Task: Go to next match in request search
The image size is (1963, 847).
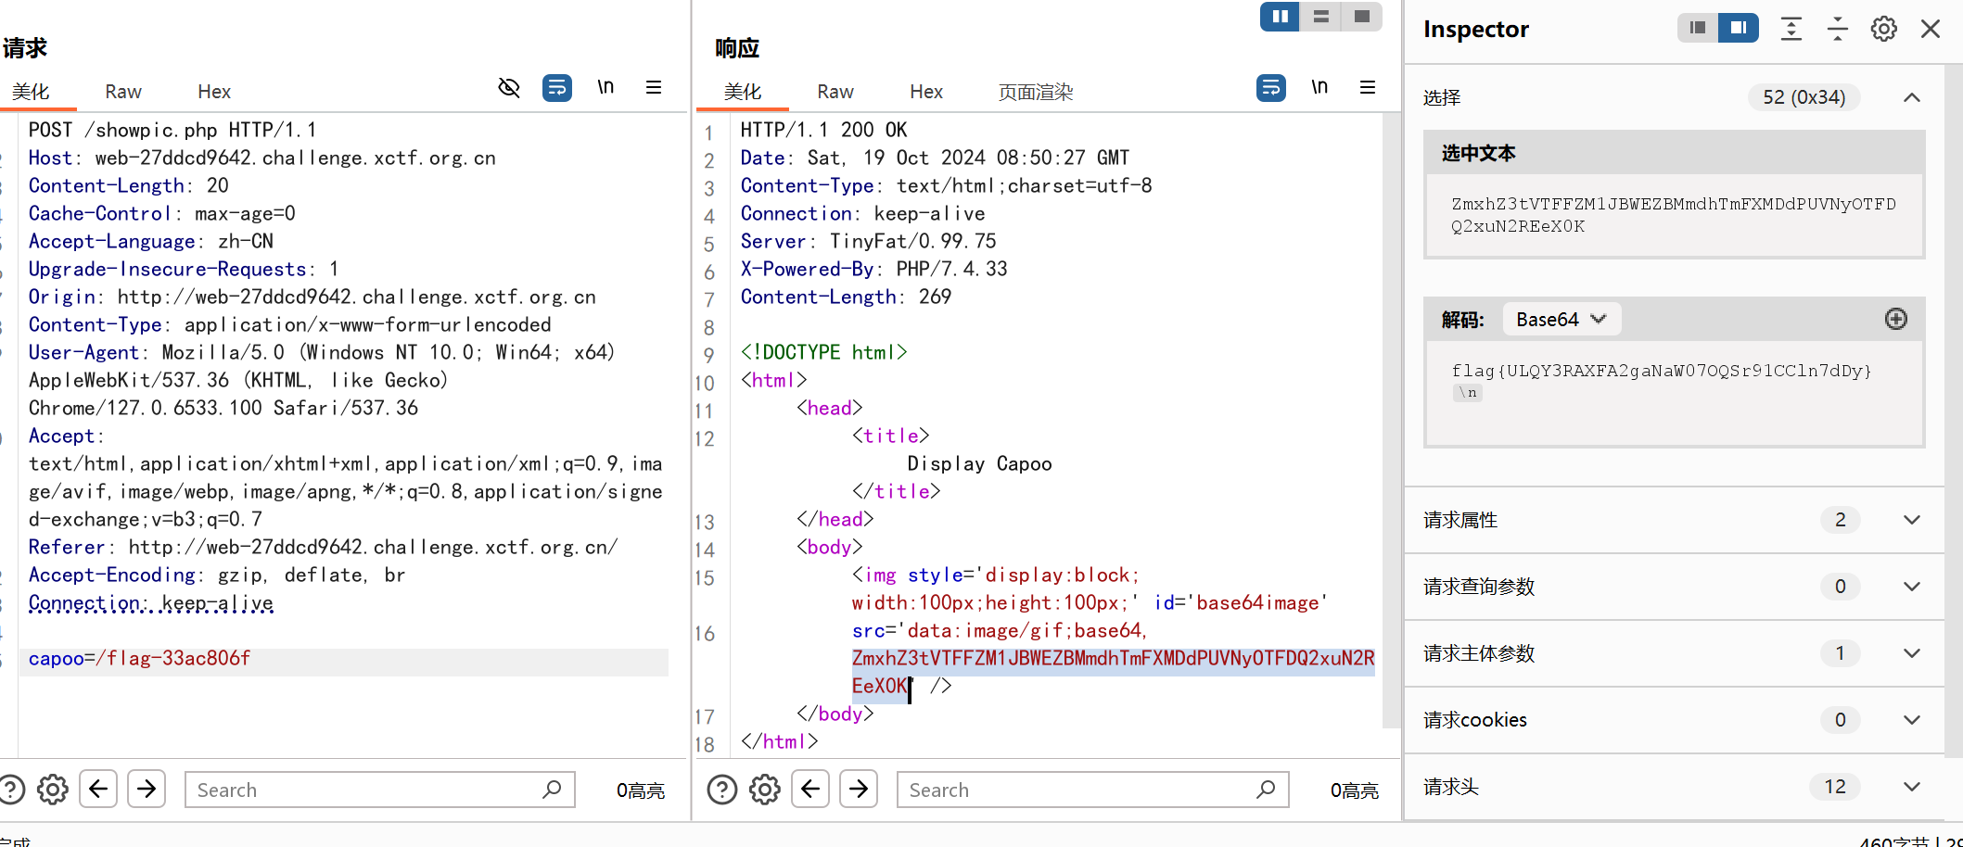Action: pos(147,790)
